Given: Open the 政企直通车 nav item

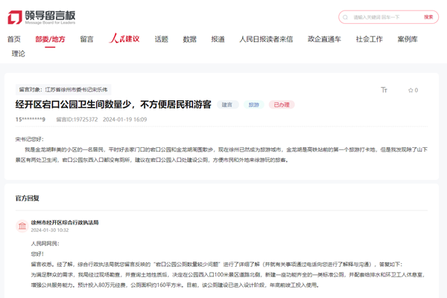Looking at the screenshot, I should point(324,39).
